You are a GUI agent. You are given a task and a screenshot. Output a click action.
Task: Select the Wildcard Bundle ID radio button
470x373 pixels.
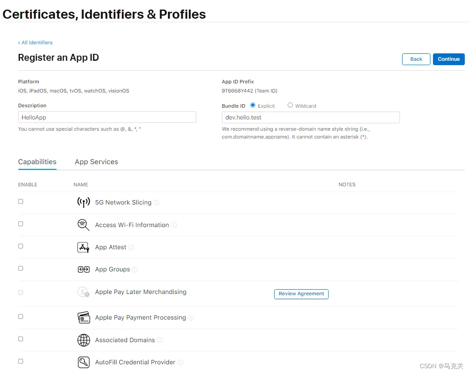(290, 105)
